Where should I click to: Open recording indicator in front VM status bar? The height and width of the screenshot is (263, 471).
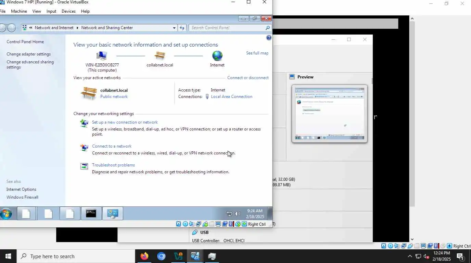tap(225, 224)
